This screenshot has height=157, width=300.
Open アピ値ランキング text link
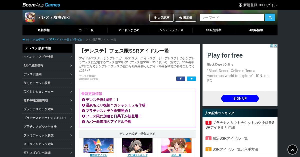click(x=137, y=155)
